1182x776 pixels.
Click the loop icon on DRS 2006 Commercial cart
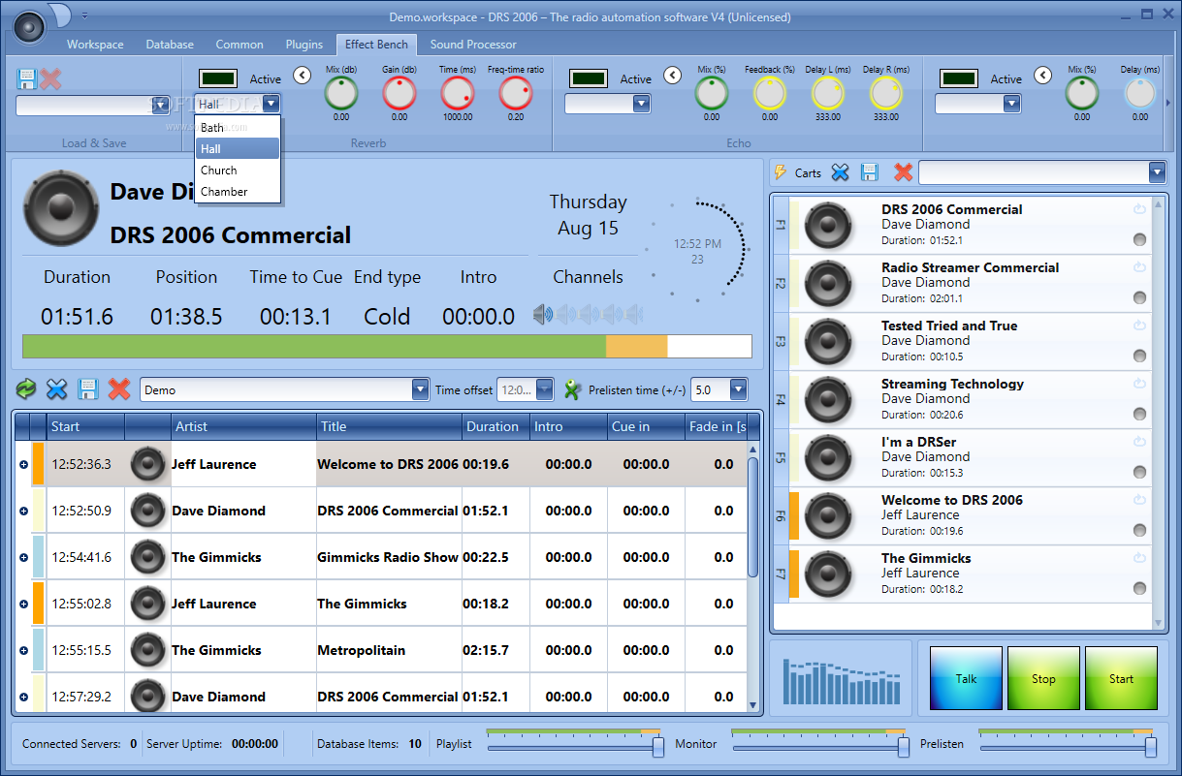click(1139, 208)
